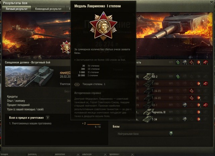This screenshot has width=215, height=156.
Task: Click the 30 000 I степени threshold line
Action: click(x=88, y=75)
